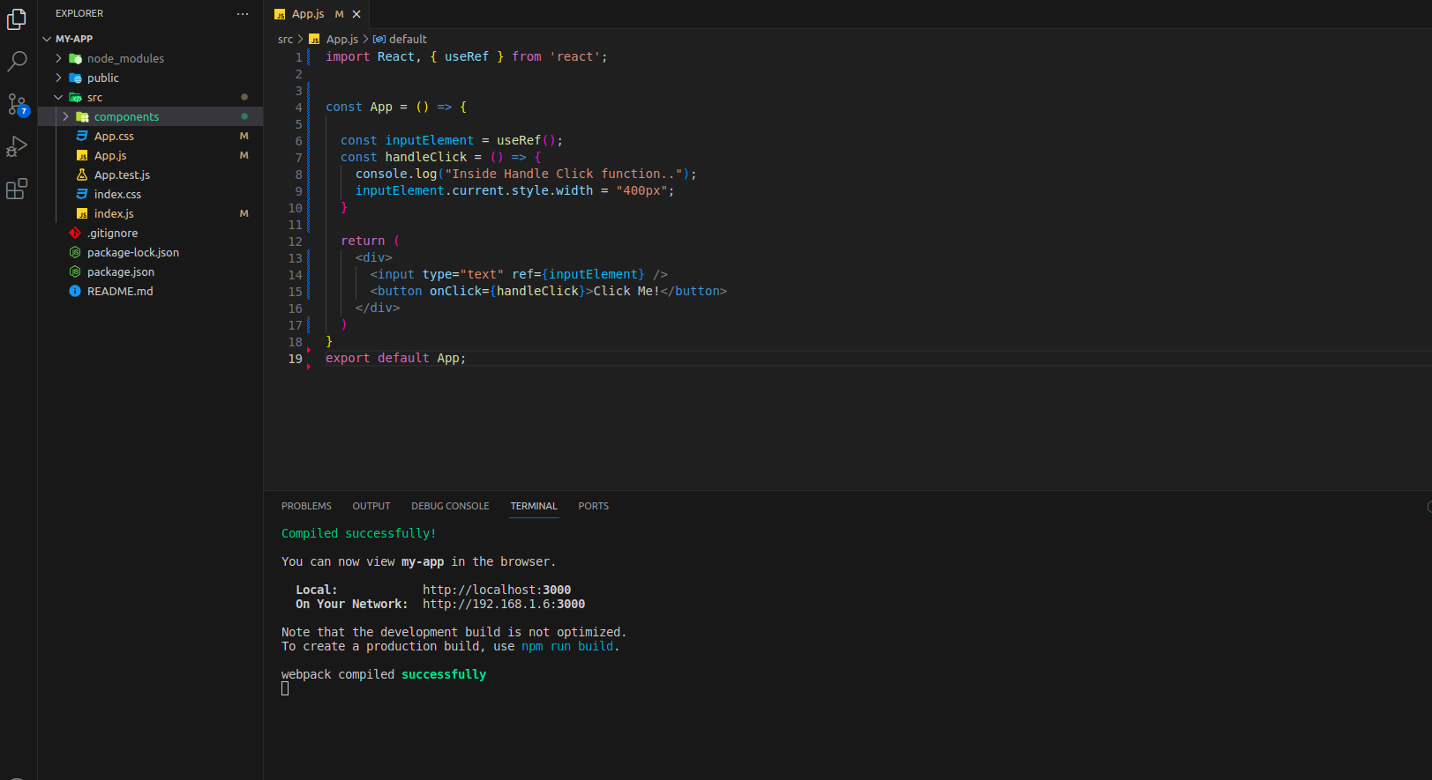The image size is (1432, 780).
Task: Open README.md file in explorer
Action: click(x=120, y=292)
